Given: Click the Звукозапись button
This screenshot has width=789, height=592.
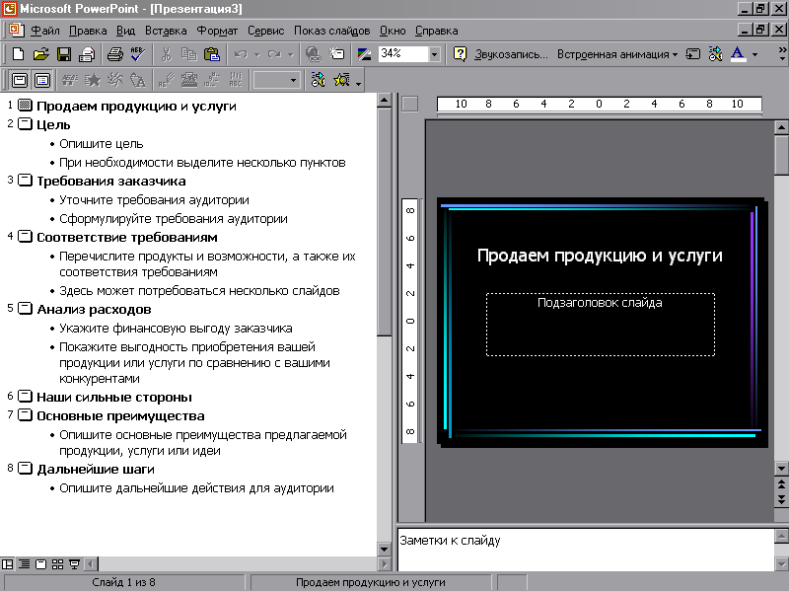Looking at the screenshot, I should click(x=510, y=54).
